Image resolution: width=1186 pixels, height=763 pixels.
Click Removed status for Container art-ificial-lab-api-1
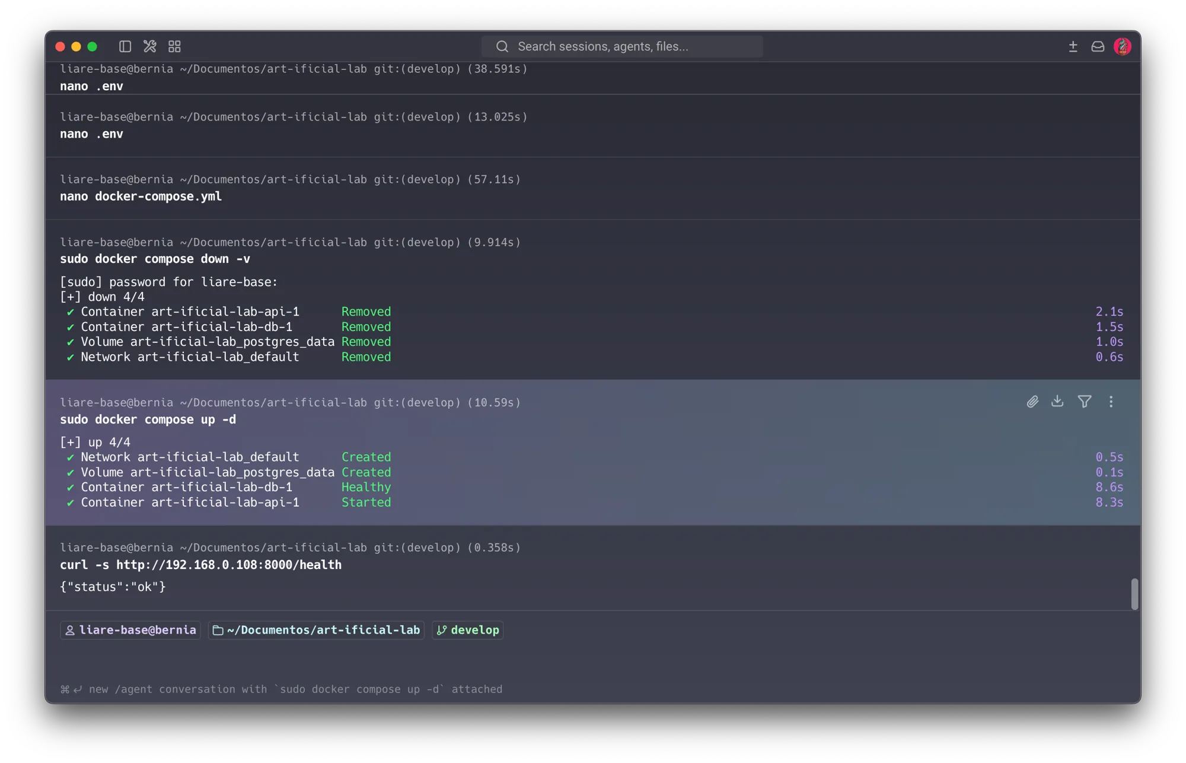[366, 311]
